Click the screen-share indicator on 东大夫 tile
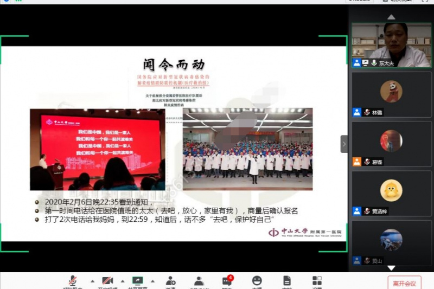This screenshot has height=289, width=434. click(x=365, y=63)
